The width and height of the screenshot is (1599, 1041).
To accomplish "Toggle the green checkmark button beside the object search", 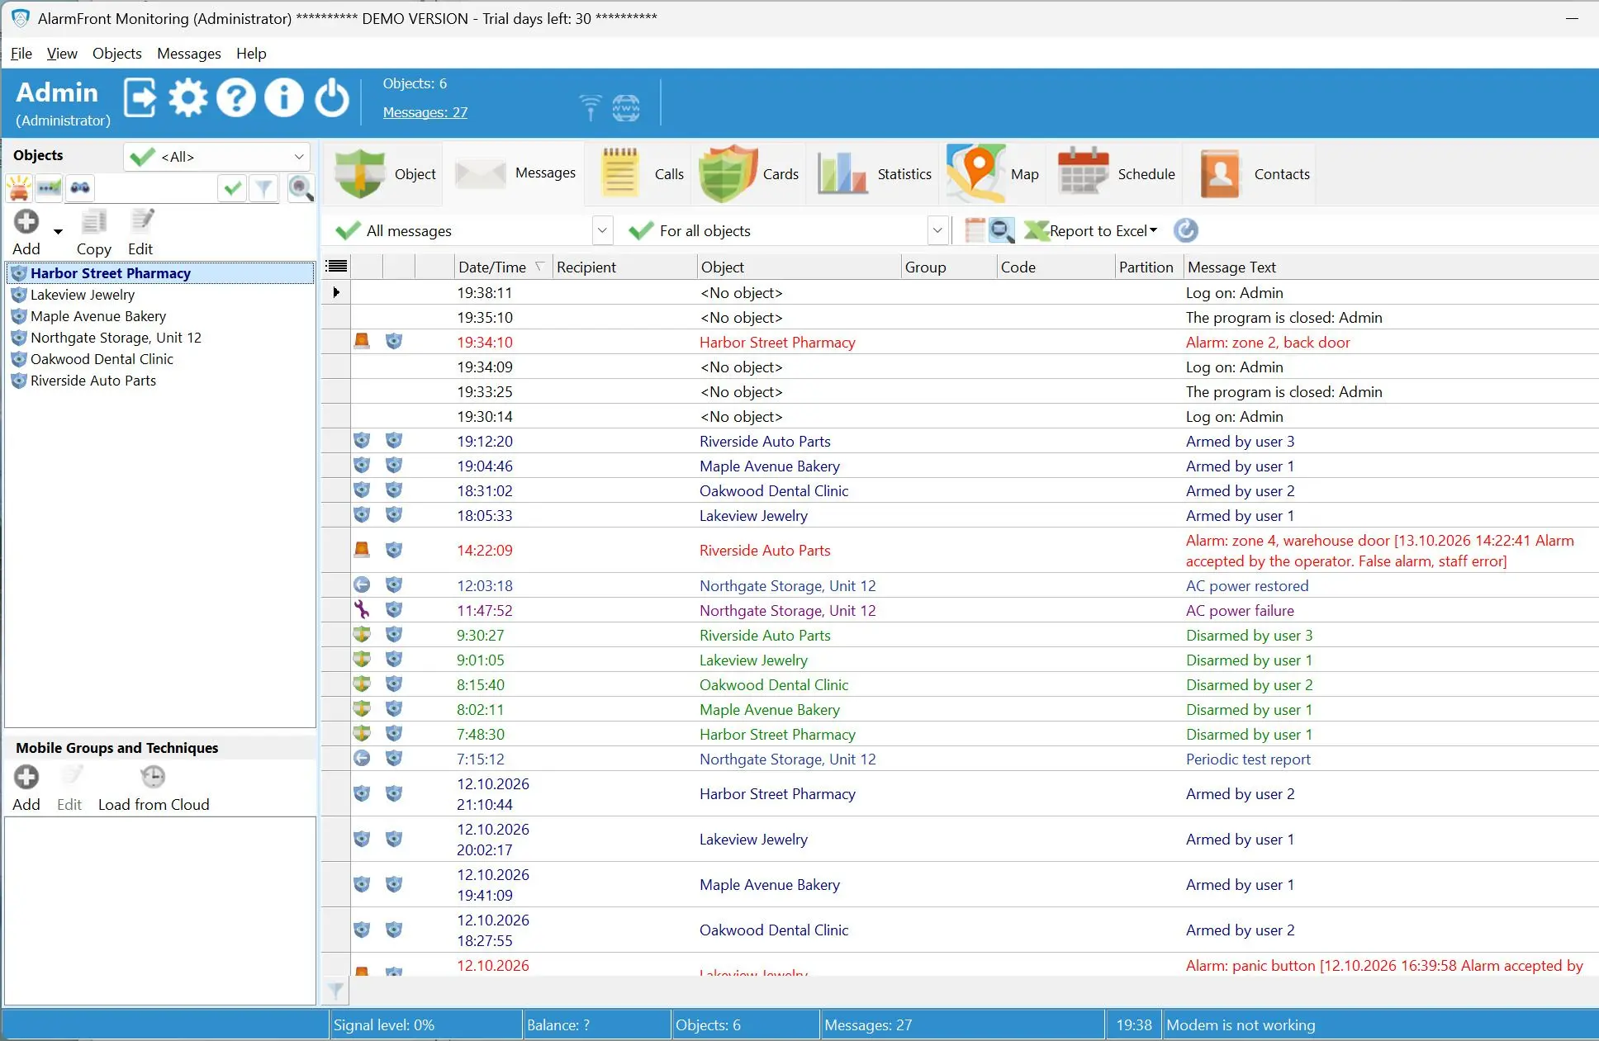I will (233, 188).
